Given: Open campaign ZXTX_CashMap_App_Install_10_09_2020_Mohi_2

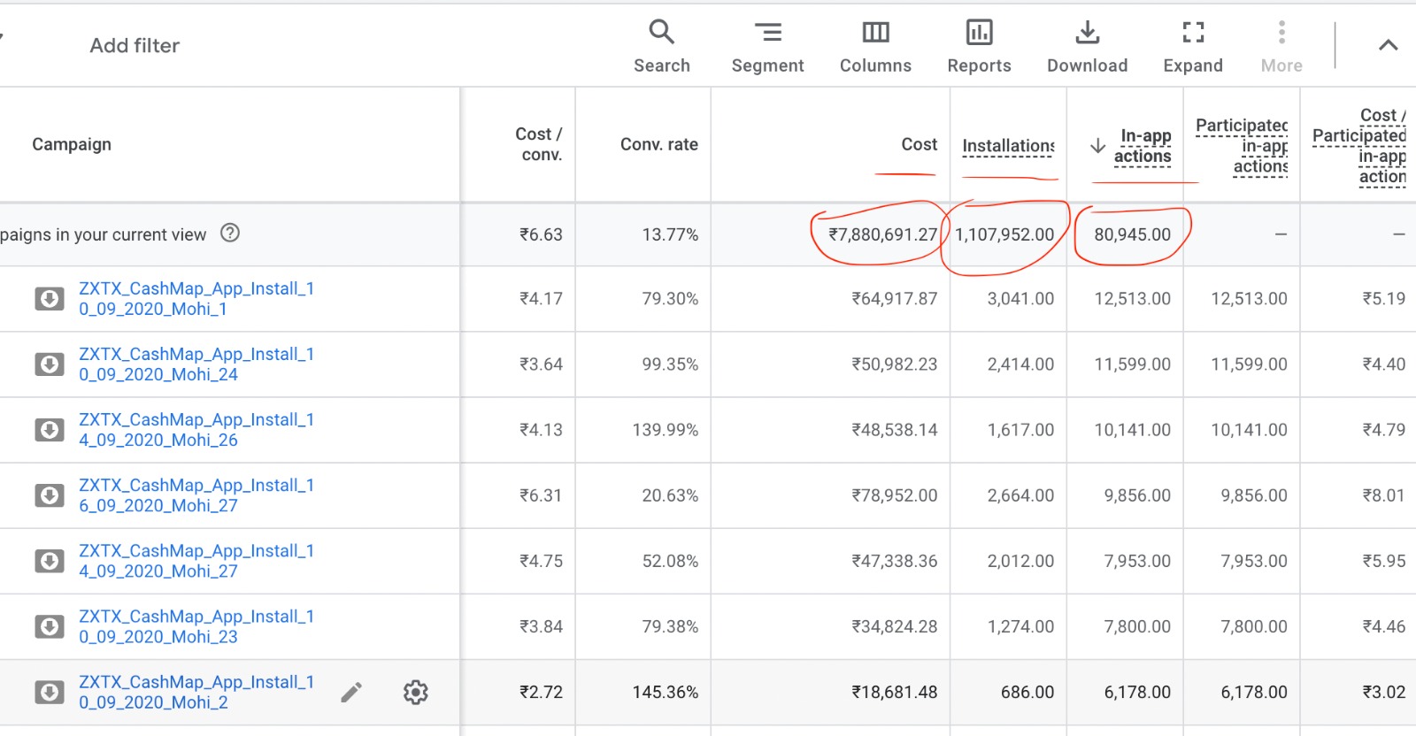Looking at the screenshot, I should click(x=196, y=691).
